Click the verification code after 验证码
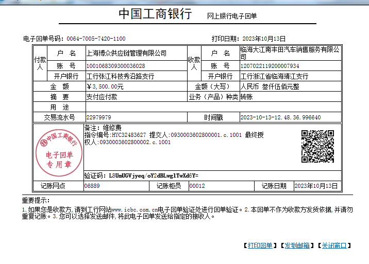Image resolution: width=369 pixels, height=264 pixels. (154, 175)
